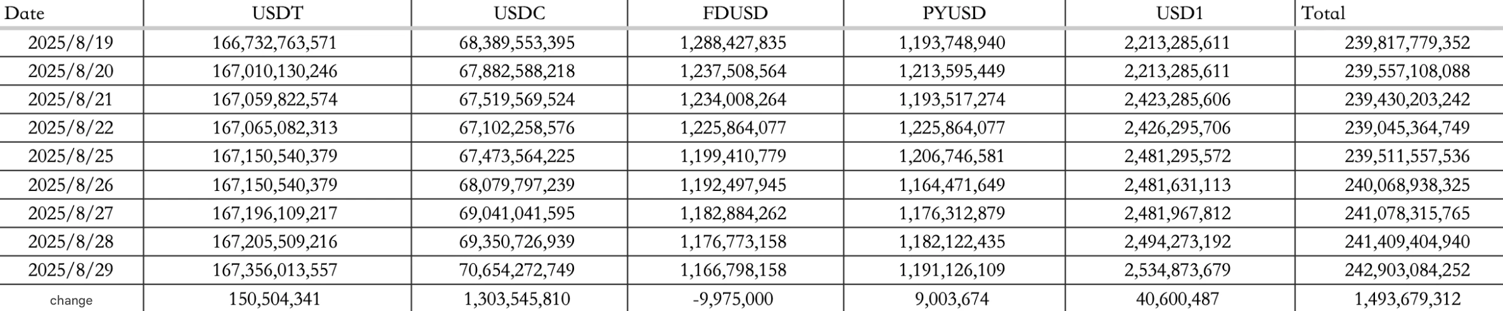1503x311 pixels.
Task: Select the USDT column header
Action: tap(277, 13)
